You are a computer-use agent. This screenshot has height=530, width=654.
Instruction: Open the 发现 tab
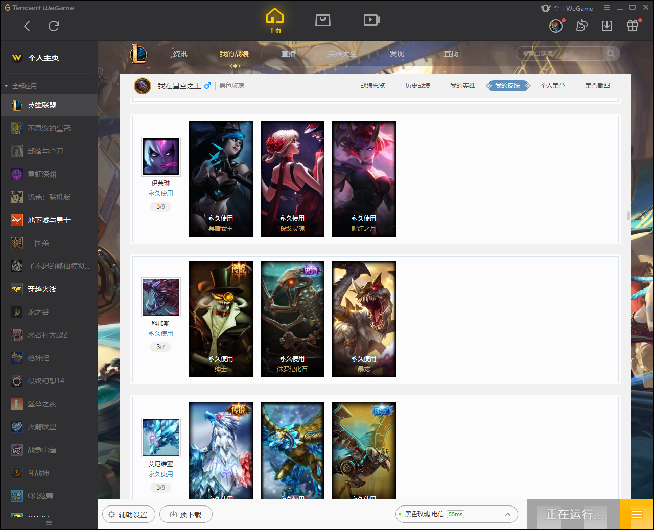[397, 54]
